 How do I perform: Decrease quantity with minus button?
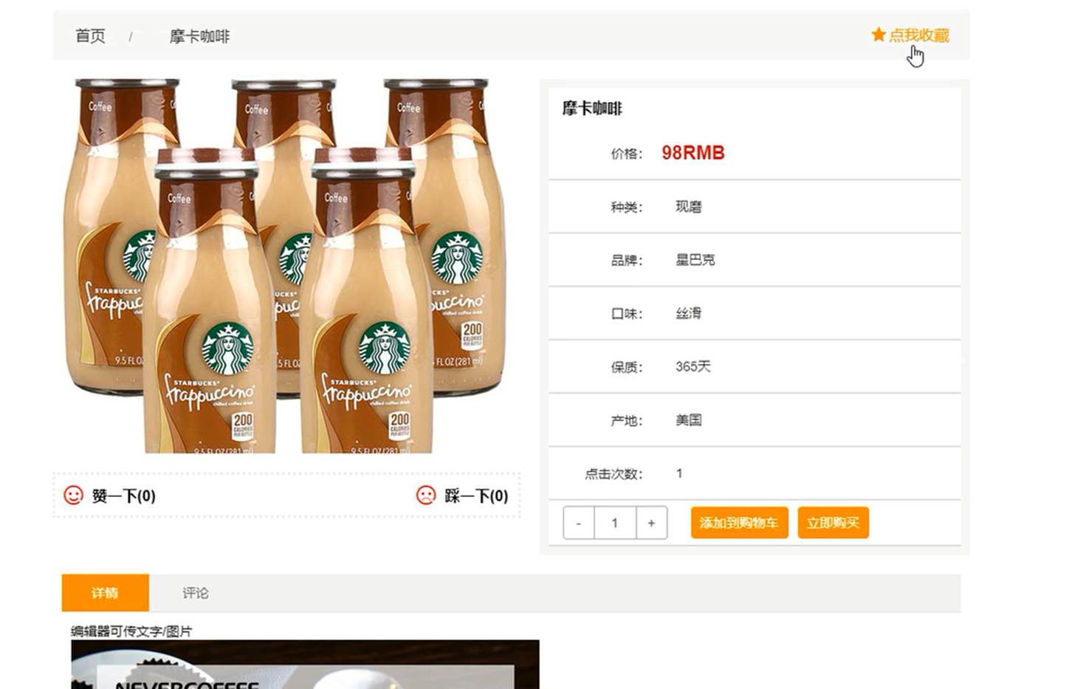tap(579, 523)
